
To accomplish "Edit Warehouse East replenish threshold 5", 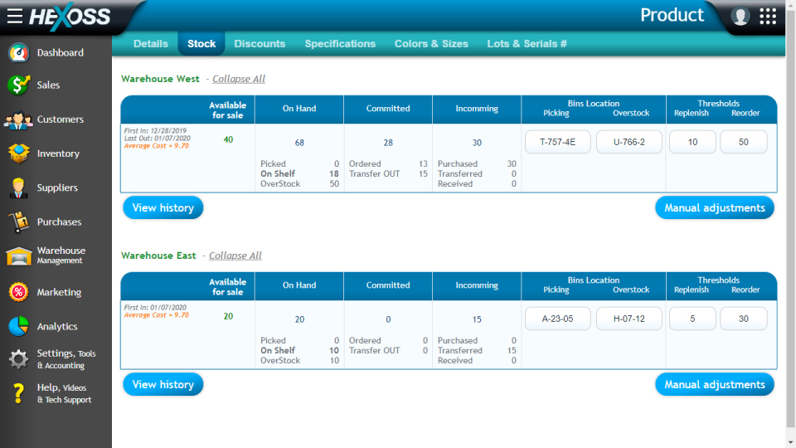I will [x=692, y=319].
